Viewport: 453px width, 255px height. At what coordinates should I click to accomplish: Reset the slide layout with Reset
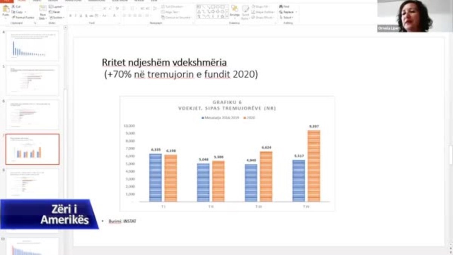click(54, 12)
